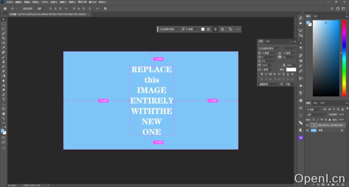Screen dimensions: 349x187
Task: Select the Lasso tool
Action: (x=4, y=28)
